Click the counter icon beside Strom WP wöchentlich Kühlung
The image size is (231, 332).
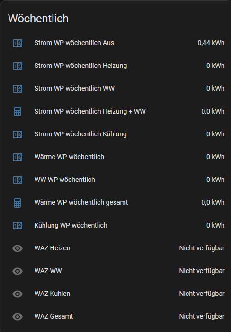point(18,134)
